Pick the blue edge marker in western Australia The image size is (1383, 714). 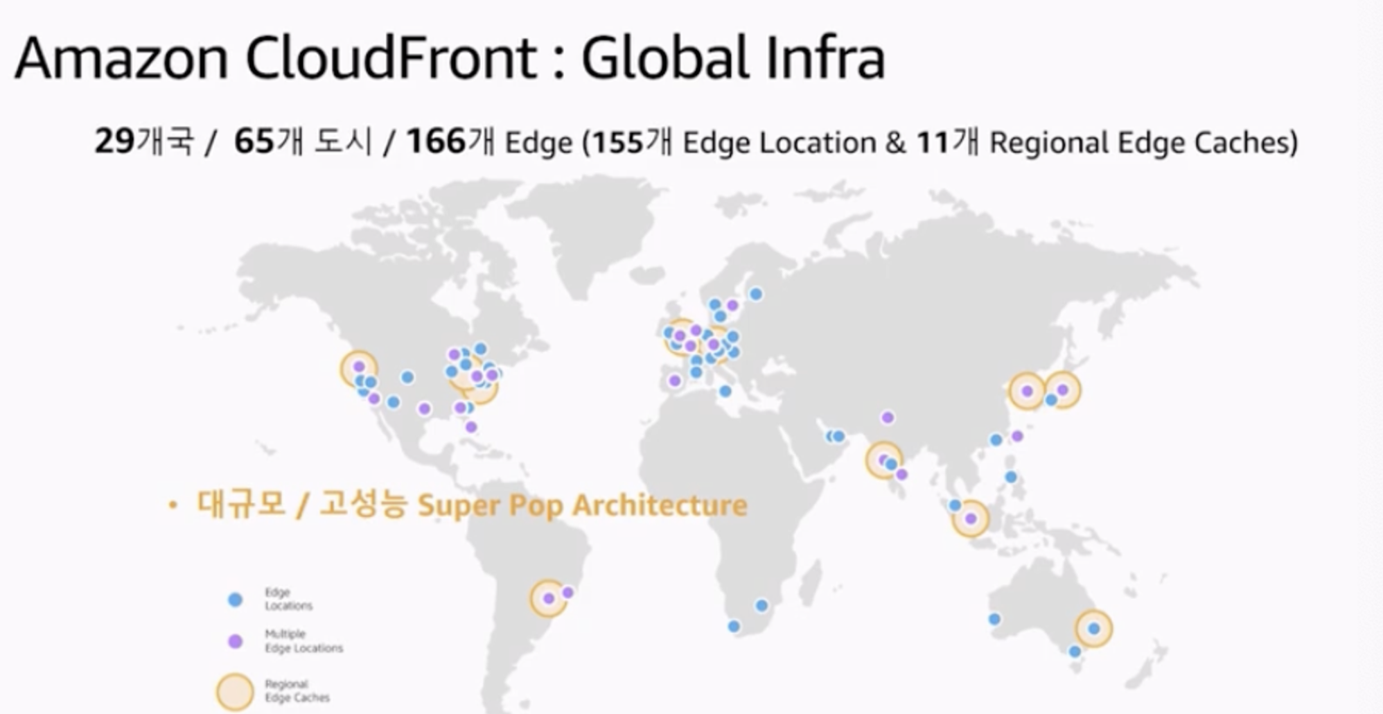[994, 619]
